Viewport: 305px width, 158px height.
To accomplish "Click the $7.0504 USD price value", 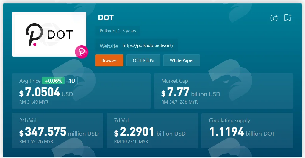I will (46, 93).
